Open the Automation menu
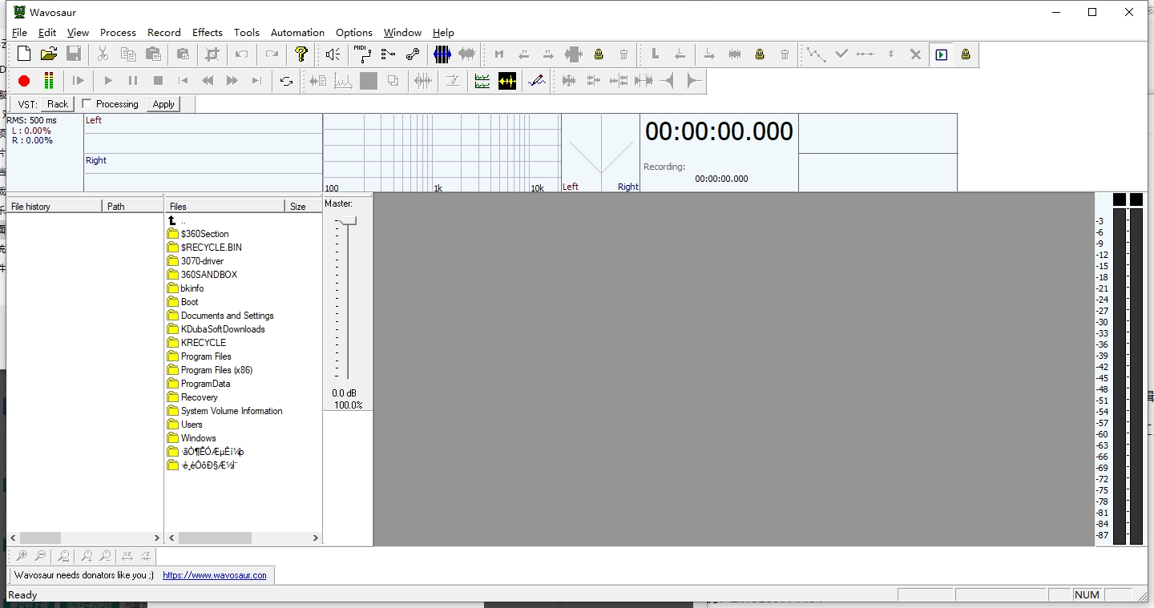 (297, 33)
